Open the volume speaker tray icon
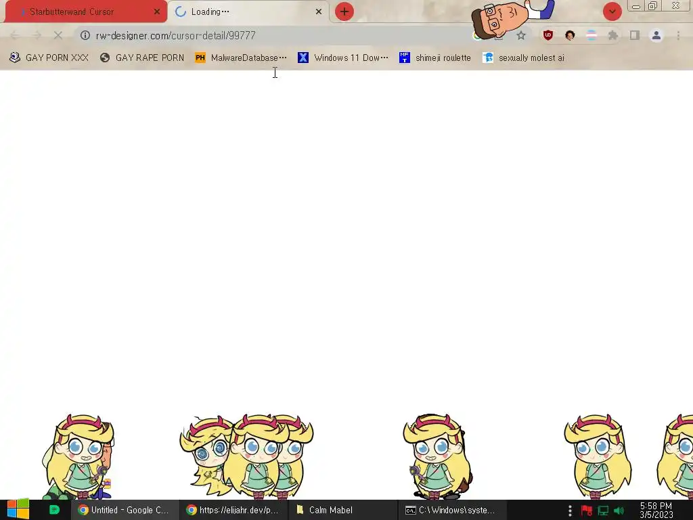 coord(619,511)
